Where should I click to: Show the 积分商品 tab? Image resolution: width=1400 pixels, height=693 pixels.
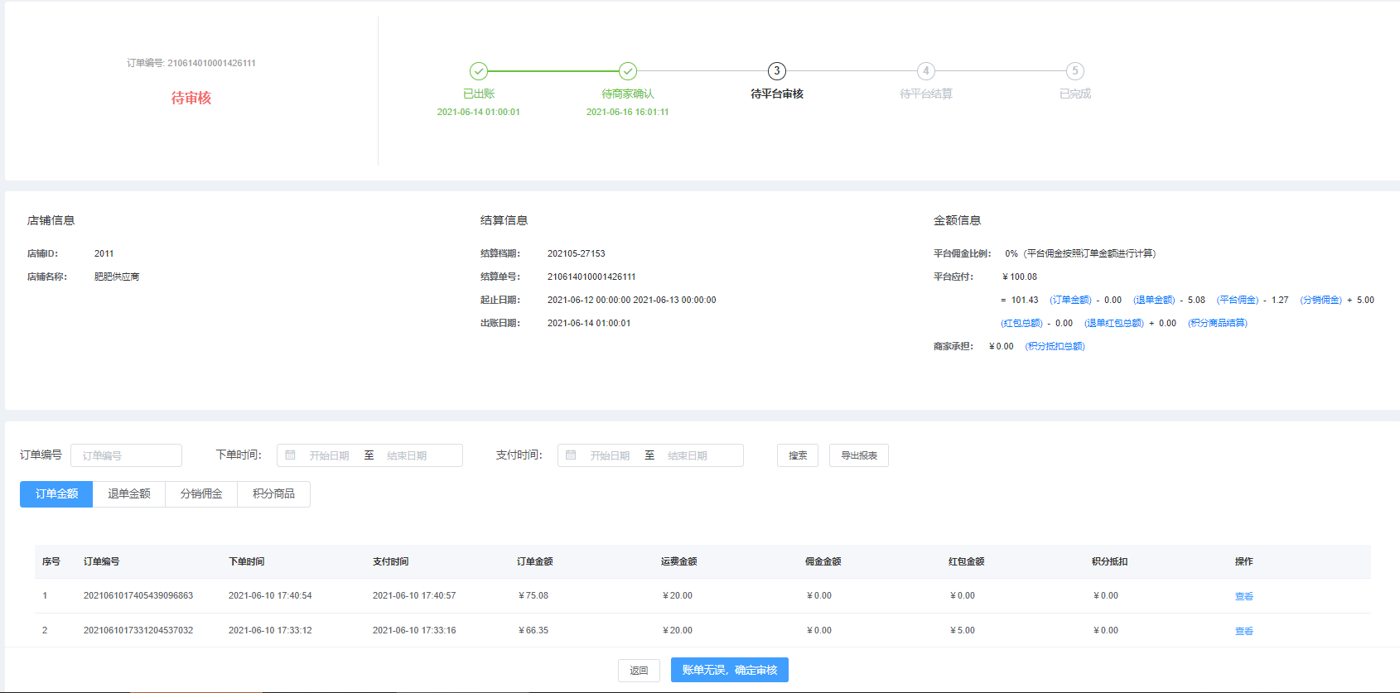tap(273, 494)
